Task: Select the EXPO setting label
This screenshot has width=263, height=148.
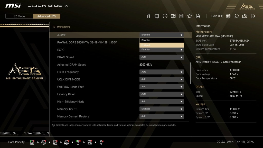Action: [61, 50]
